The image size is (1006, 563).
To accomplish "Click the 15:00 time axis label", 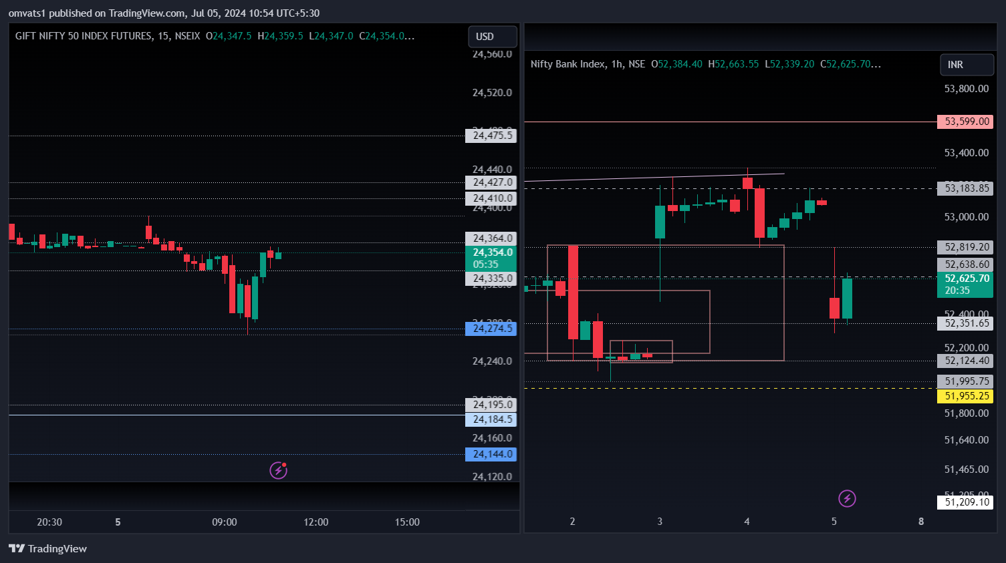I will (x=407, y=522).
